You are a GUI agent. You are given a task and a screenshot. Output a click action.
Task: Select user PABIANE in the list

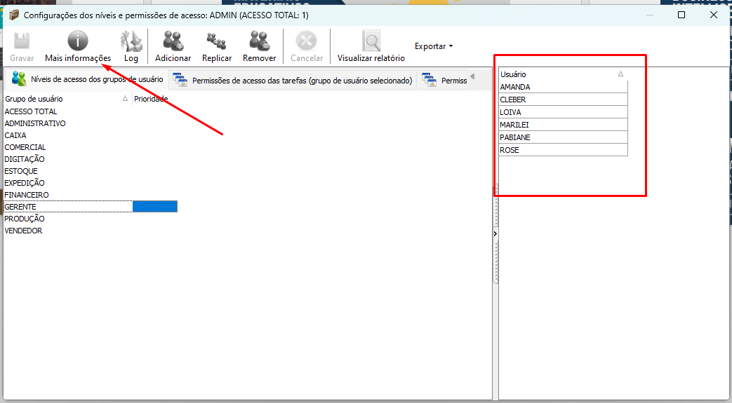pyautogui.click(x=563, y=137)
